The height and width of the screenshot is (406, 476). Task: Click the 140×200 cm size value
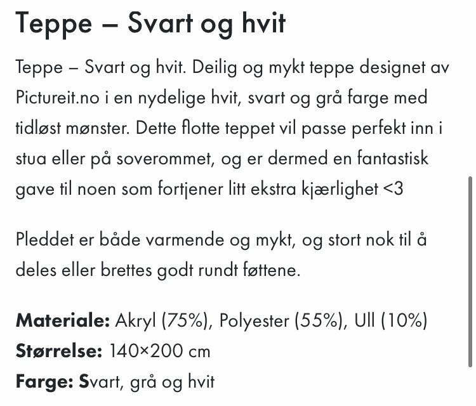coord(159,351)
